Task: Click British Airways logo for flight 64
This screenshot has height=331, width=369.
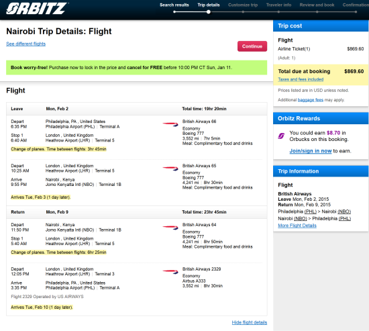Action: 170,228
